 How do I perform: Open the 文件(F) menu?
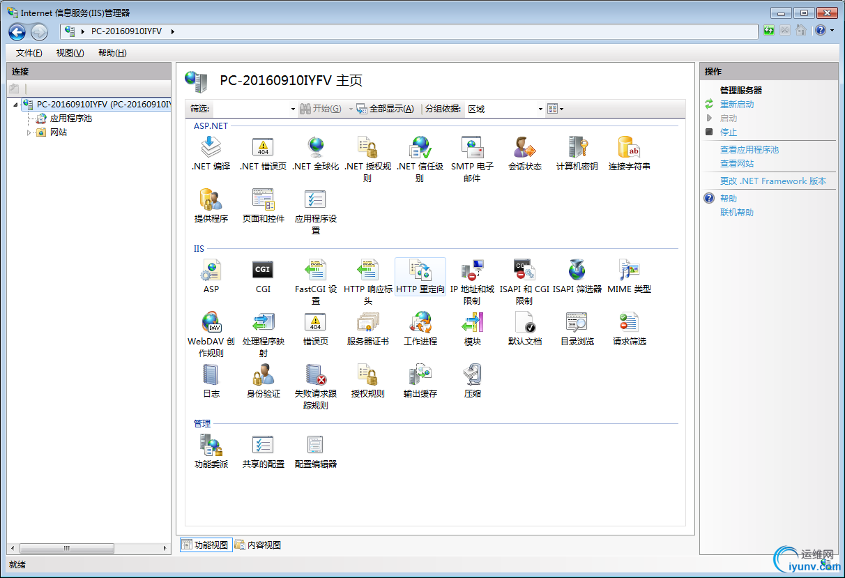tap(29, 53)
